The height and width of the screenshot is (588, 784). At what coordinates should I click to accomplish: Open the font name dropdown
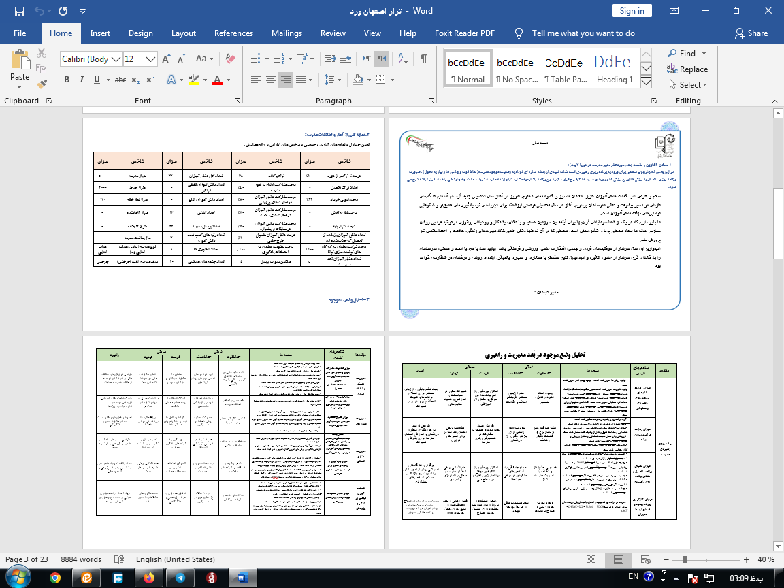(116, 59)
